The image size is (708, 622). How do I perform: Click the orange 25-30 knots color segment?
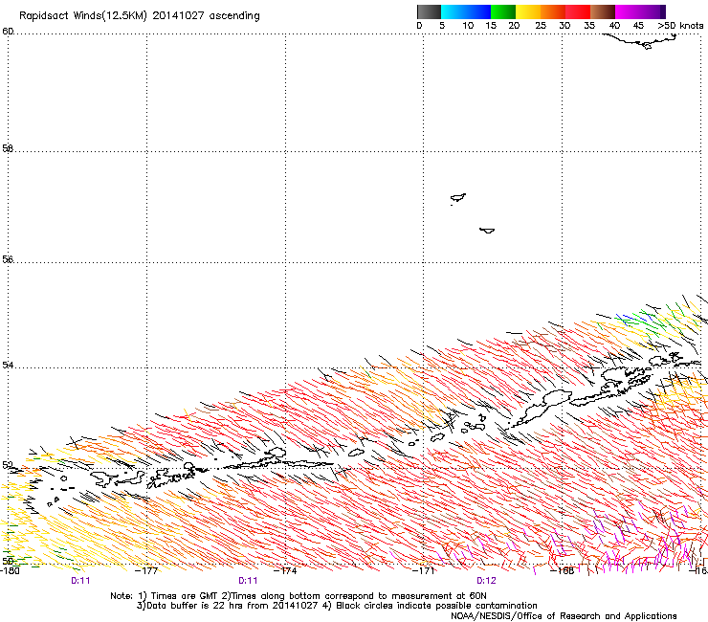click(x=553, y=11)
